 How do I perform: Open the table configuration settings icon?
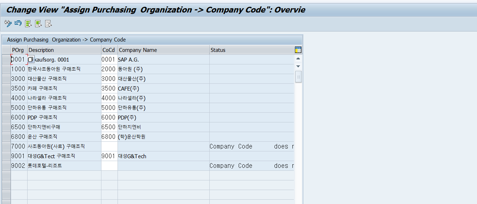tap(298, 50)
